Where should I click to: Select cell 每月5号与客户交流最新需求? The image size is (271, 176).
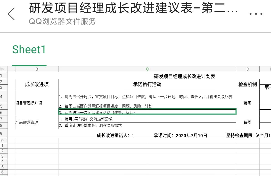click(147, 119)
